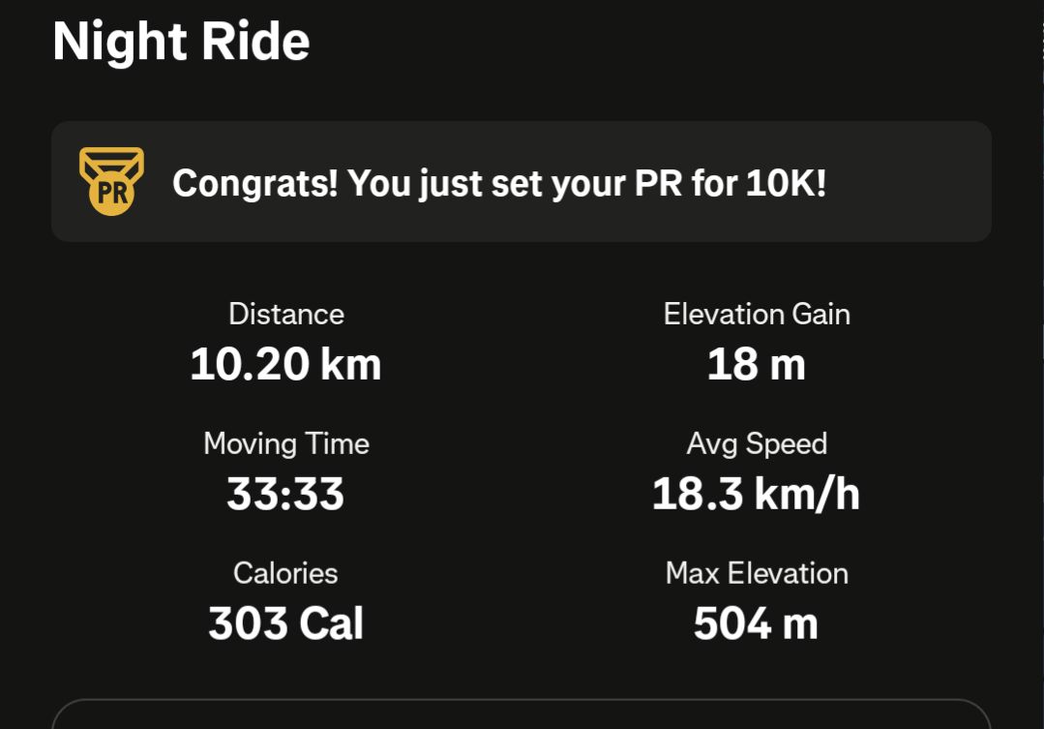
Task: Click the Calories label
Action: coord(285,573)
